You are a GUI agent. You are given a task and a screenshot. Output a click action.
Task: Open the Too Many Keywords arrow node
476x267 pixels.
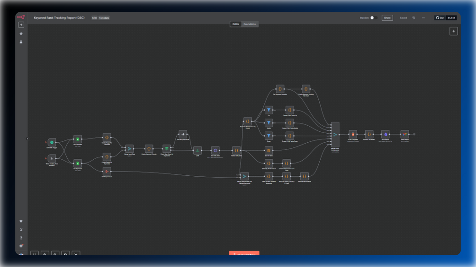click(x=183, y=134)
